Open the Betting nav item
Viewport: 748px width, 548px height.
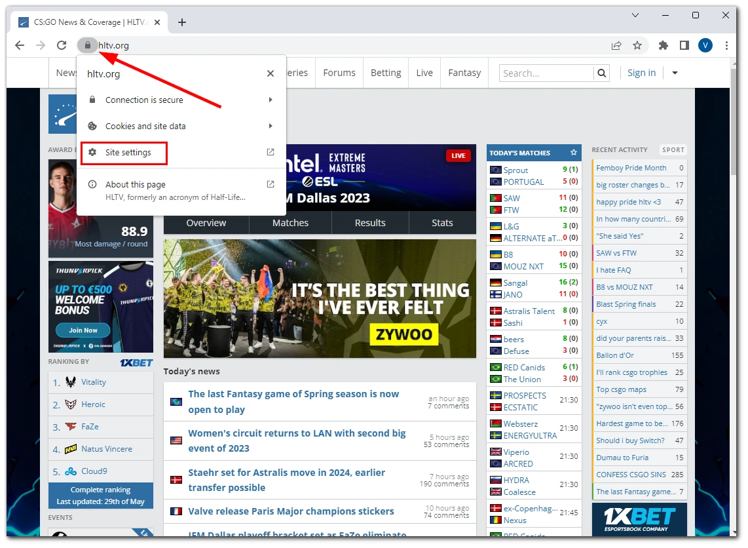tap(386, 73)
